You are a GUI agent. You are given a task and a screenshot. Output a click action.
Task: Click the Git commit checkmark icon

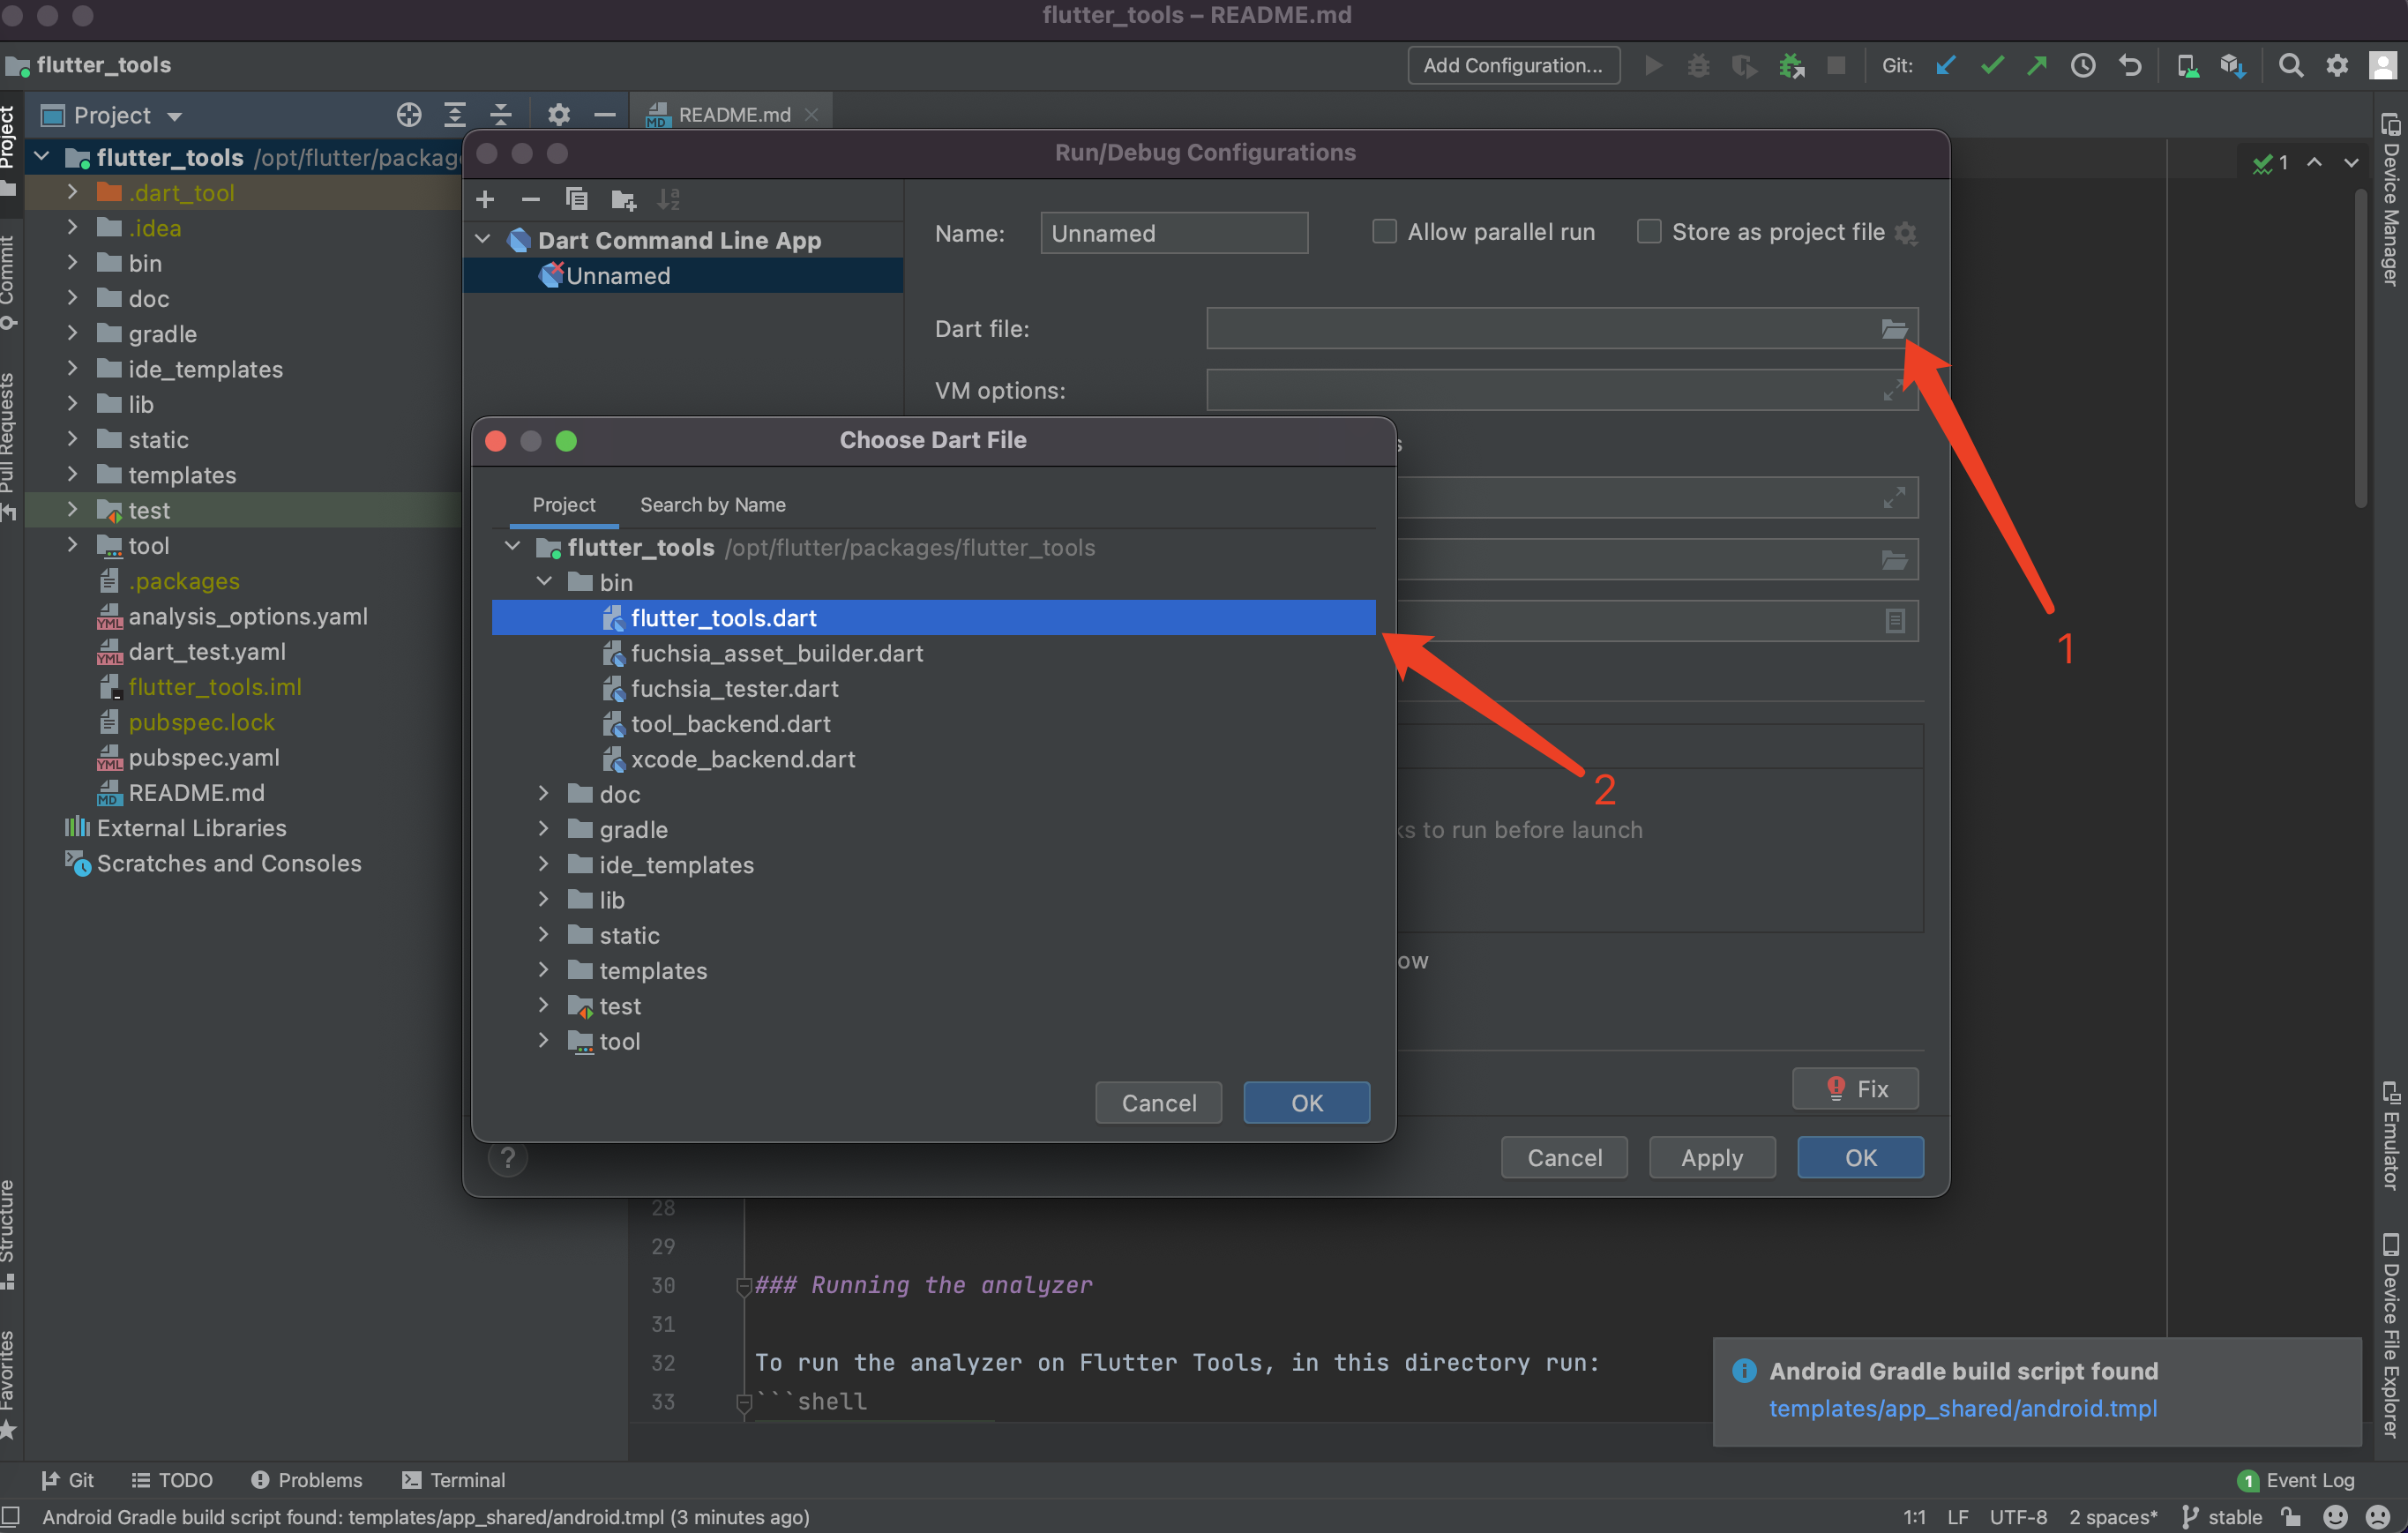point(1991,66)
